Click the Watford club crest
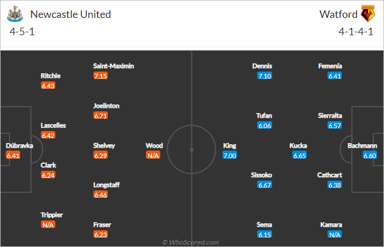Screen dimensions: 384x247 [368, 14]
